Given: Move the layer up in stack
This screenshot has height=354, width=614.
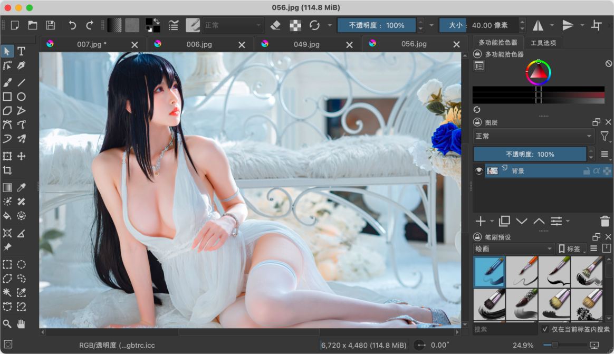Looking at the screenshot, I should (539, 221).
